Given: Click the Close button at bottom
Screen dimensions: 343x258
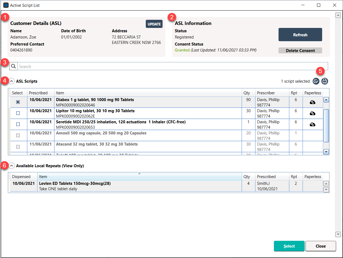Looking at the screenshot, I should coord(321,246).
